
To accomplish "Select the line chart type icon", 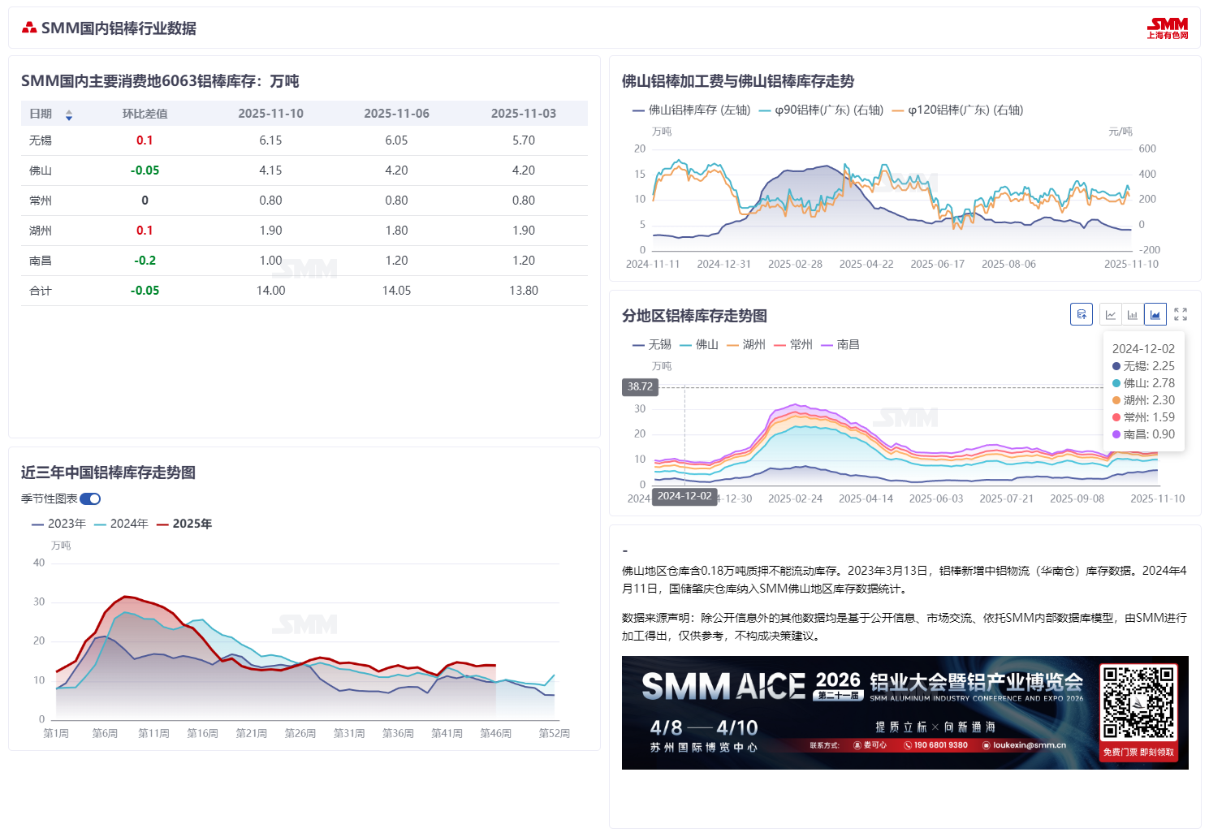I will [1110, 314].
